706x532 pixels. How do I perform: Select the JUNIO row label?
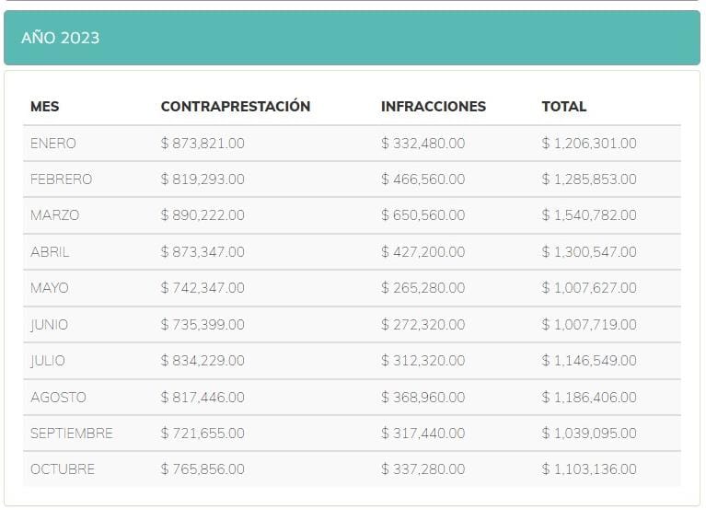click(x=49, y=325)
